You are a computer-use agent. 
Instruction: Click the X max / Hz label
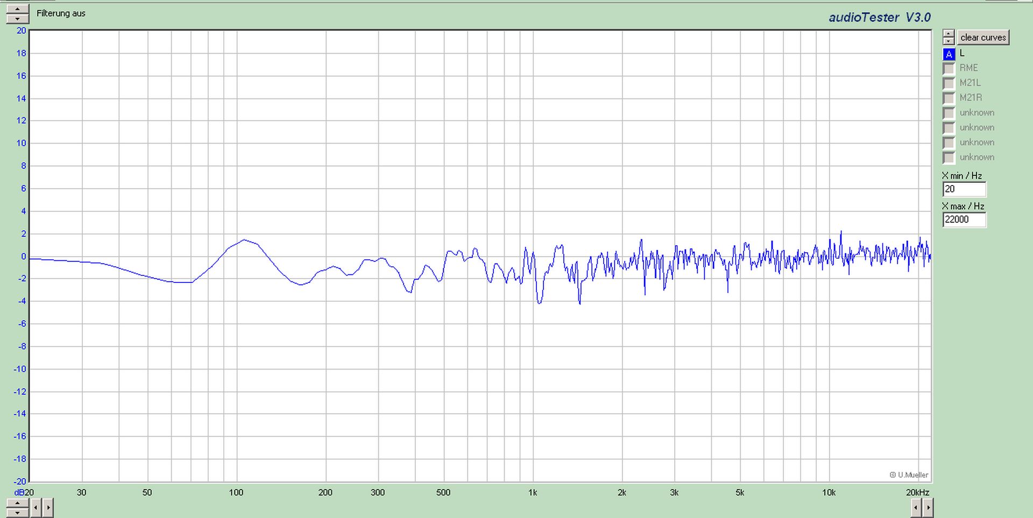[x=963, y=206]
